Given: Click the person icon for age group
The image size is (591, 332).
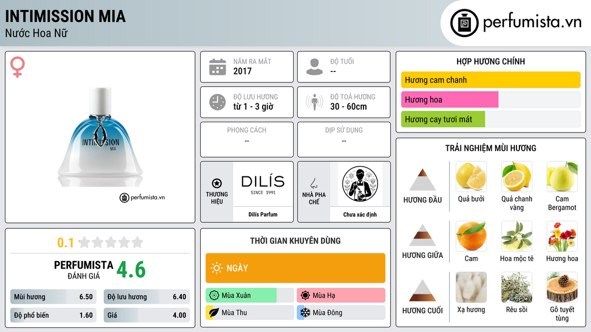Looking at the screenshot, I should click(x=315, y=67).
